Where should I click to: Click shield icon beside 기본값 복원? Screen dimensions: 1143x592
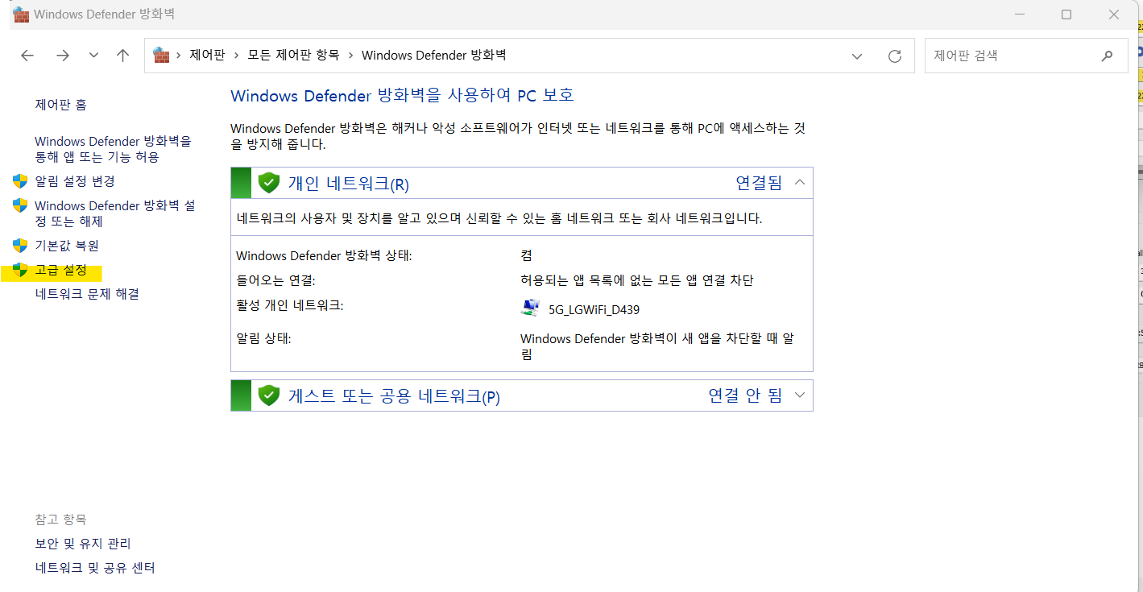pos(20,246)
